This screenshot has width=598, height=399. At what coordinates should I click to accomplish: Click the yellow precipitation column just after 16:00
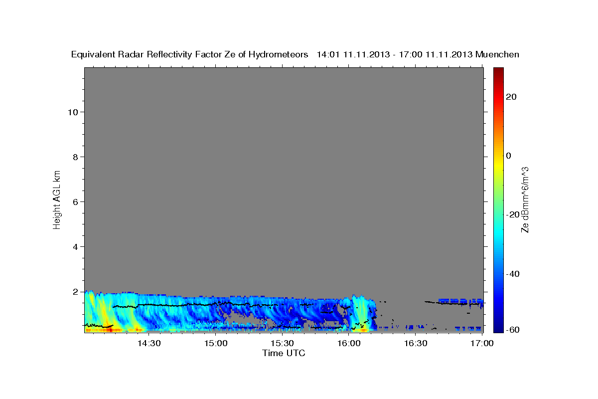[361, 314]
